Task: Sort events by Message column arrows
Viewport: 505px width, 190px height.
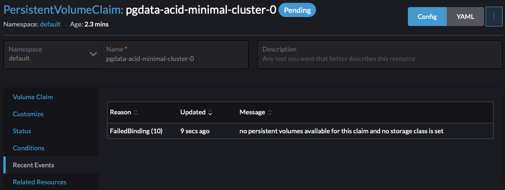Action: [x=270, y=112]
